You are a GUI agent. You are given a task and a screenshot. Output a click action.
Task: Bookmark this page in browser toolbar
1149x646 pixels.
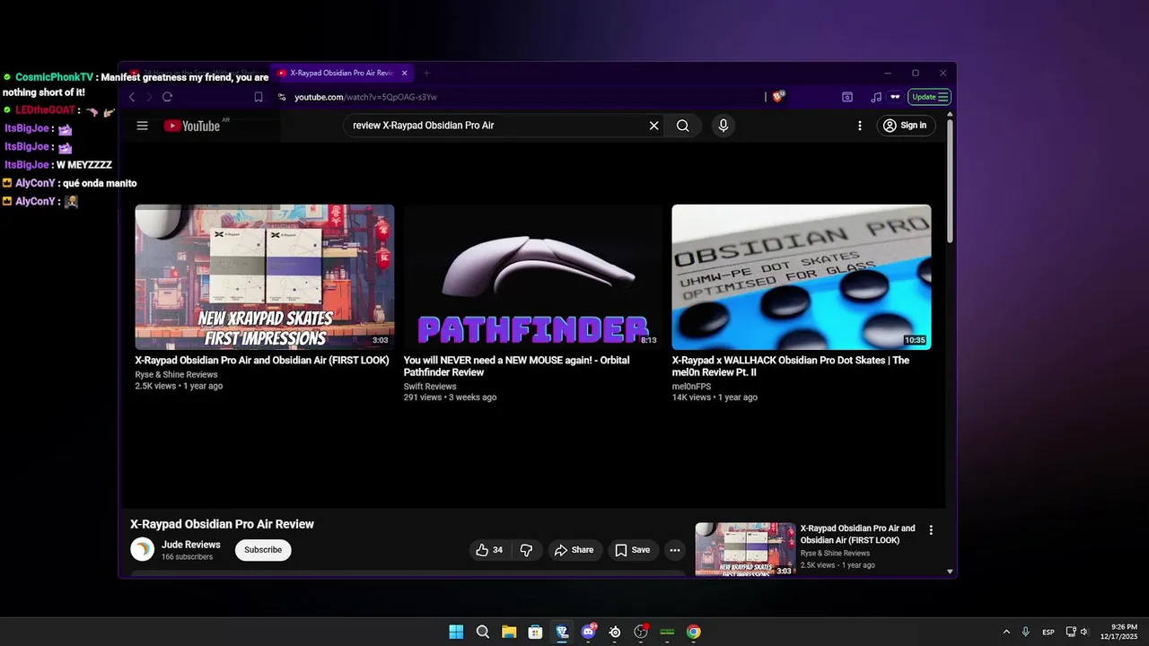(x=259, y=97)
